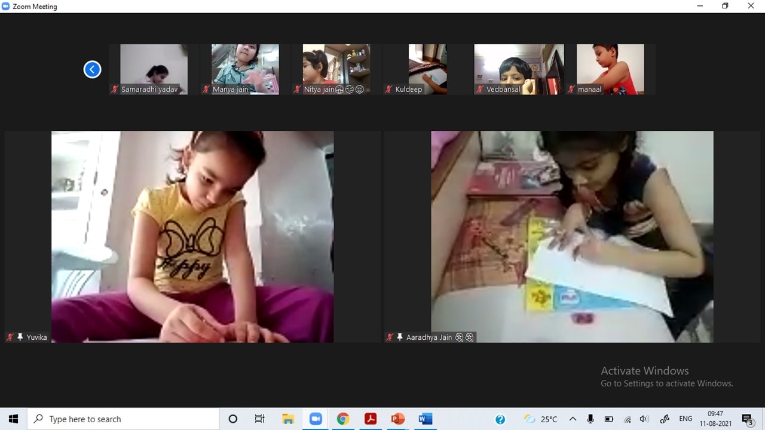Click Yuvika's pinned video tile
This screenshot has height=430, width=765.
tap(192, 236)
